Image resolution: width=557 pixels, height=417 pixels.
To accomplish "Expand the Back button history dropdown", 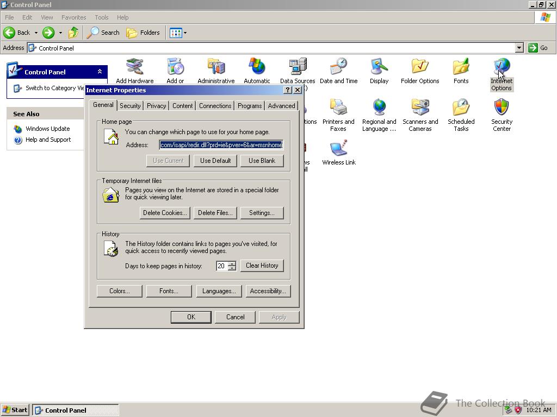I will 36,33.
